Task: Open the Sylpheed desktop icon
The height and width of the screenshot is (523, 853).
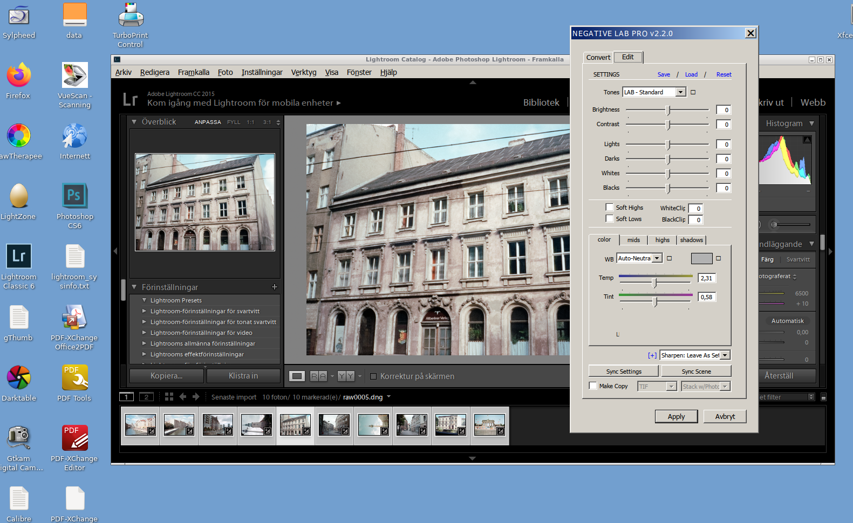Action: pyautogui.click(x=19, y=22)
